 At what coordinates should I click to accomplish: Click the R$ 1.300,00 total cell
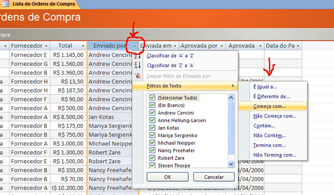(x=68, y=153)
